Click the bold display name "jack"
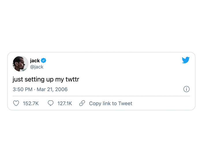 click(35, 60)
